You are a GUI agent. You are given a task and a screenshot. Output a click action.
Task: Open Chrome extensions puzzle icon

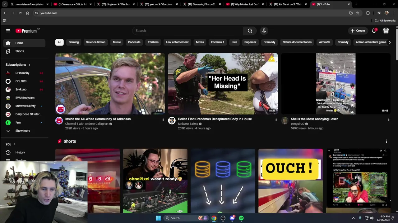368,13
